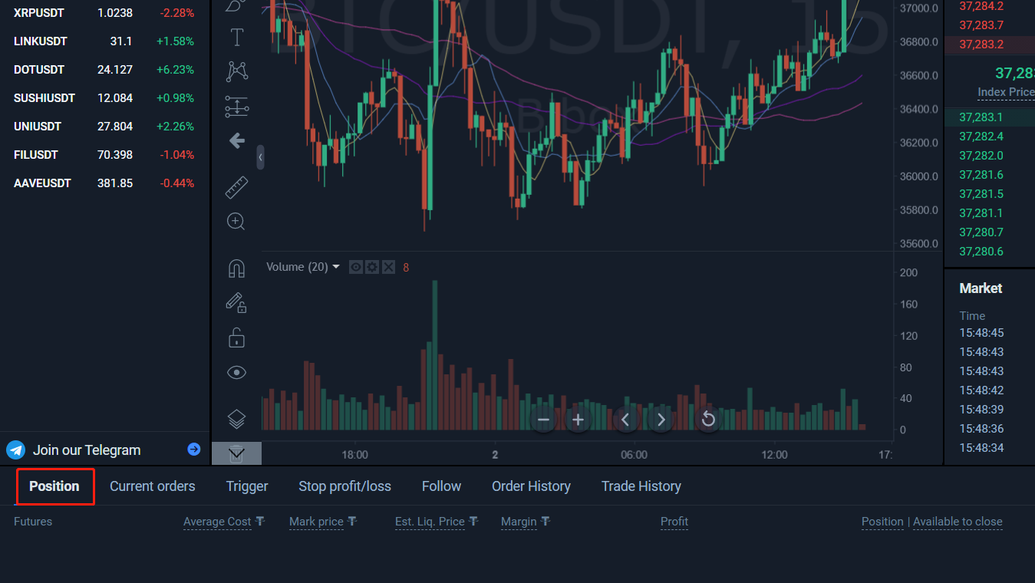
Task: Open Volume indicator settings gear
Action: [x=372, y=267]
